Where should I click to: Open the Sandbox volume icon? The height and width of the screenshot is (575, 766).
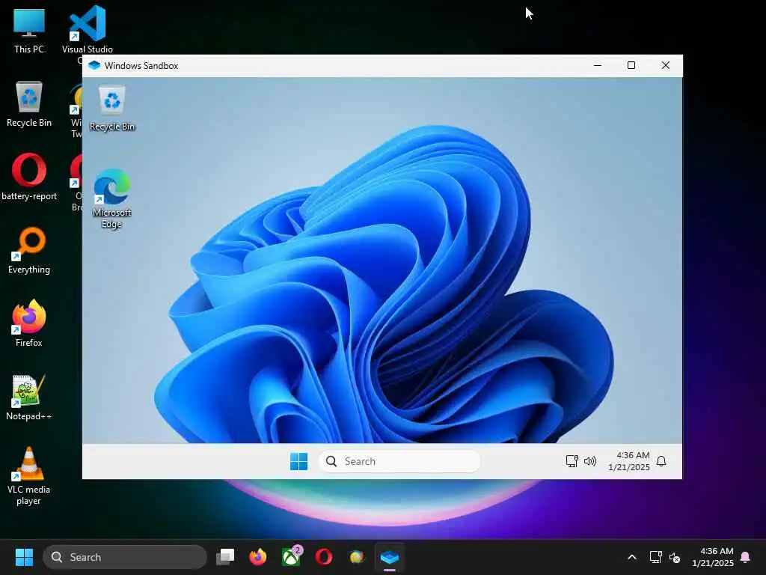click(590, 461)
